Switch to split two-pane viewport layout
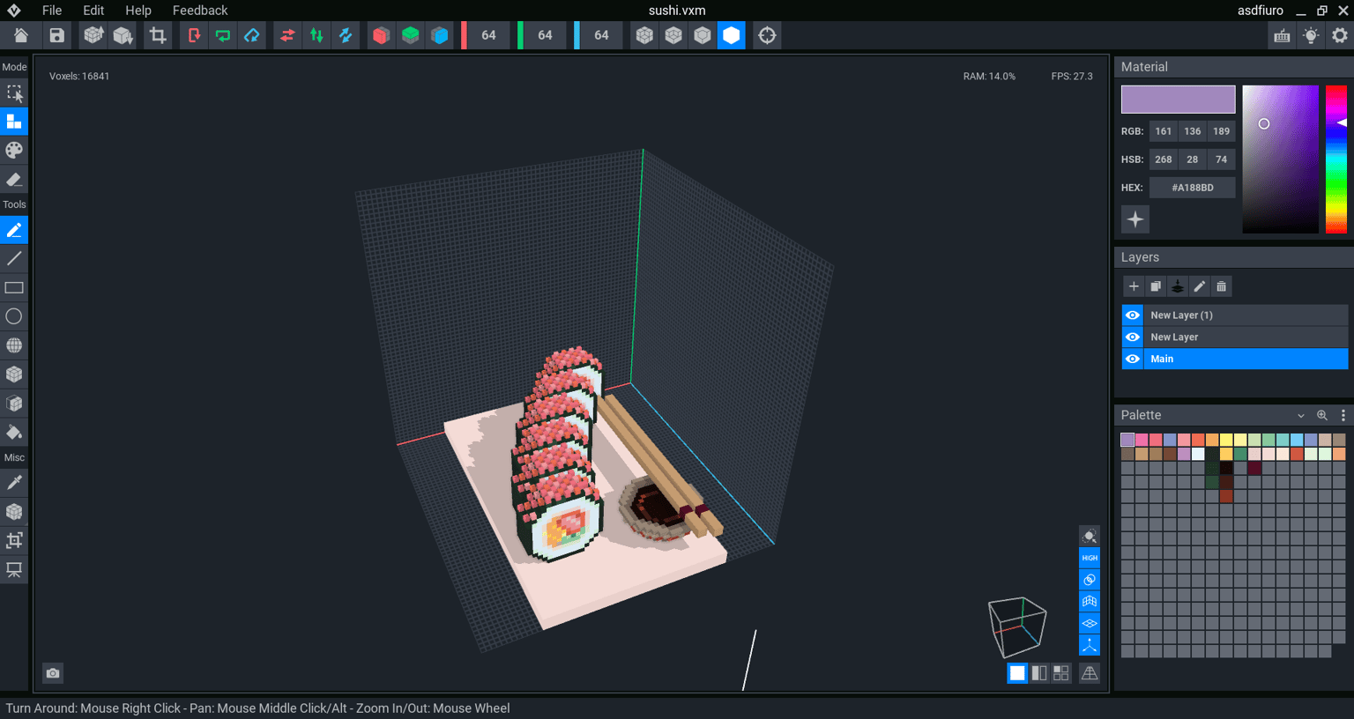1354x719 pixels. pos(1039,673)
